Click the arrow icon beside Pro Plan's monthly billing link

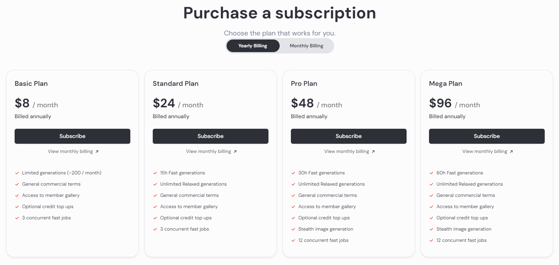pos(373,152)
